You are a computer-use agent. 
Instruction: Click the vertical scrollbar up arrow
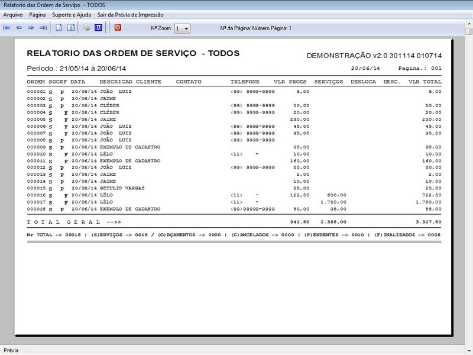pyautogui.click(x=469, y=24)
